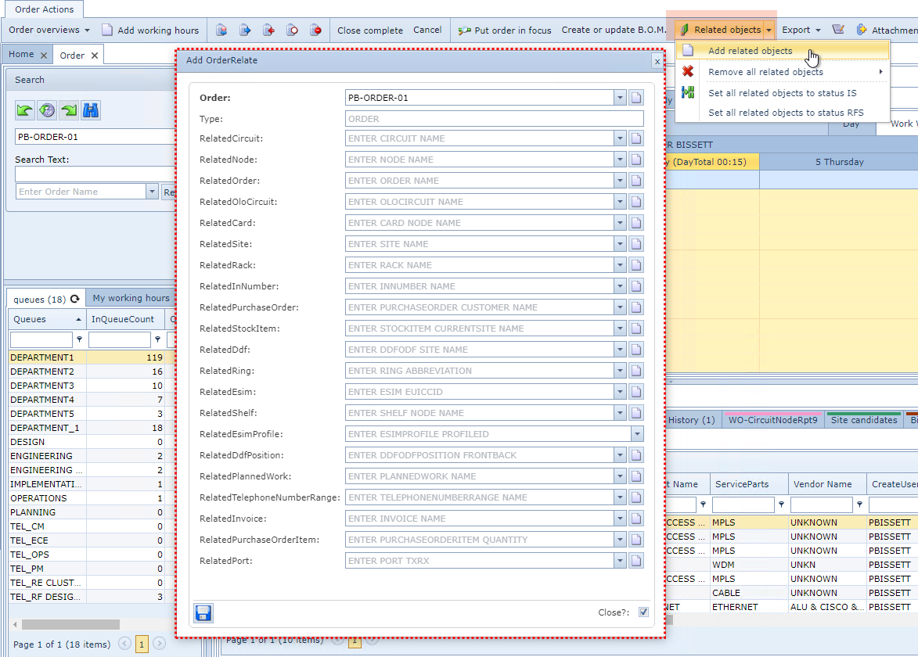Click the green back arrow in Search panel
This screenshot has width=918, height=657.
(x=25, y=110)
